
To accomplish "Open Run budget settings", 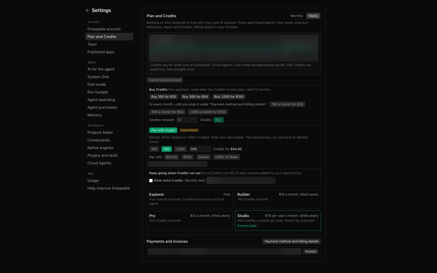I will point(109,92).
